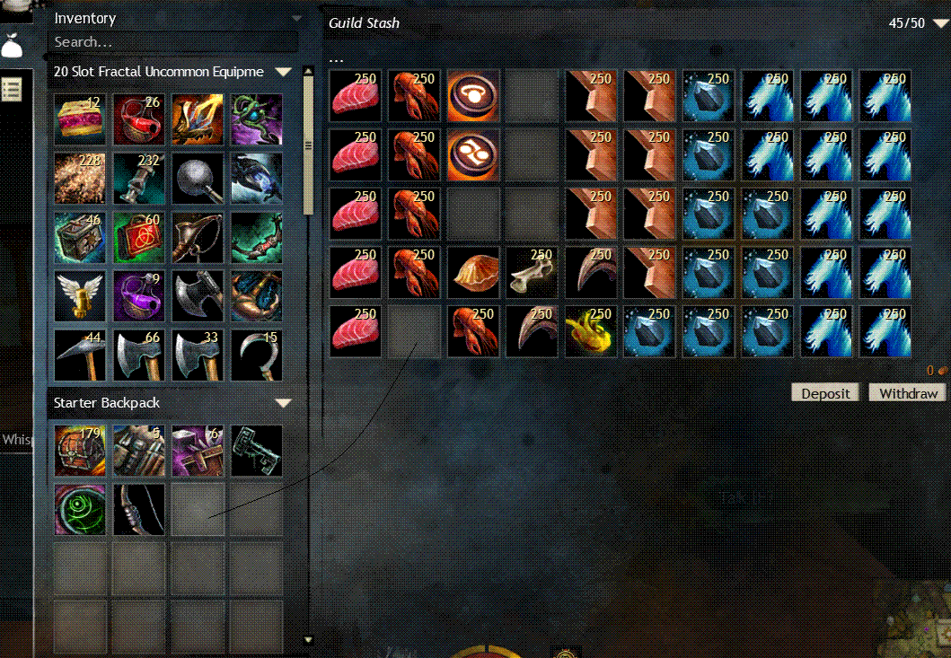Click the Deposit button

point(825,393)
